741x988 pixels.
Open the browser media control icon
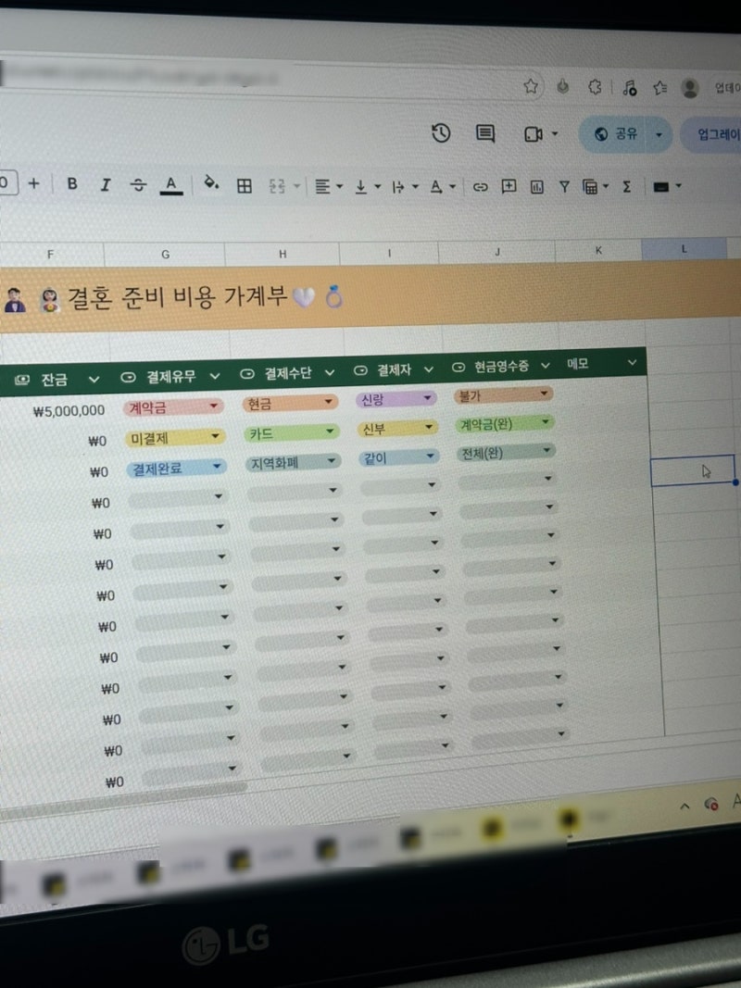[x=629, y=87]
